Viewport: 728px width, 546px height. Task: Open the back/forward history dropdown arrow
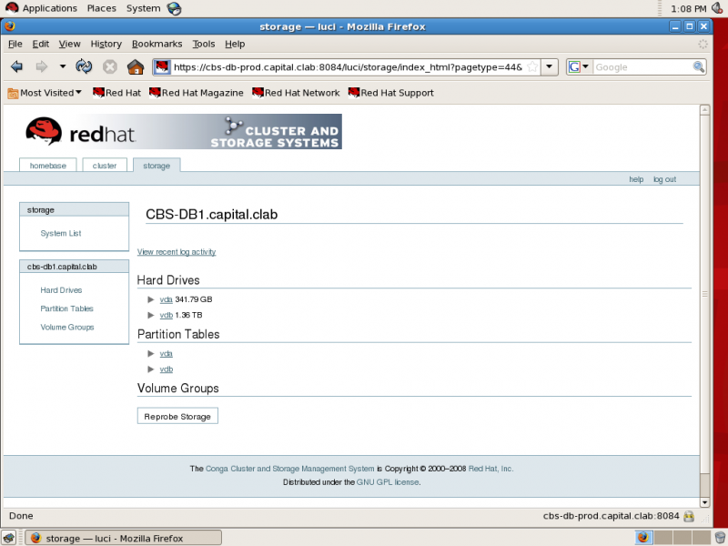pyautogui.click(x=63, y=66)
